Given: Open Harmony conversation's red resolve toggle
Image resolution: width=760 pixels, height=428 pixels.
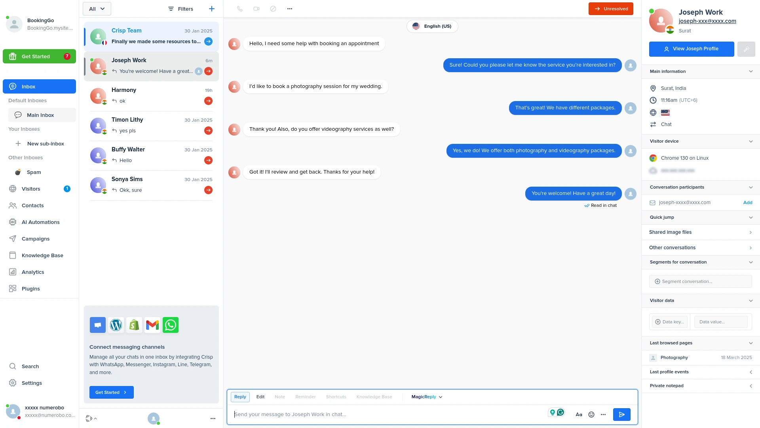Looking at the screenshot, I should (x=208, y=101).
